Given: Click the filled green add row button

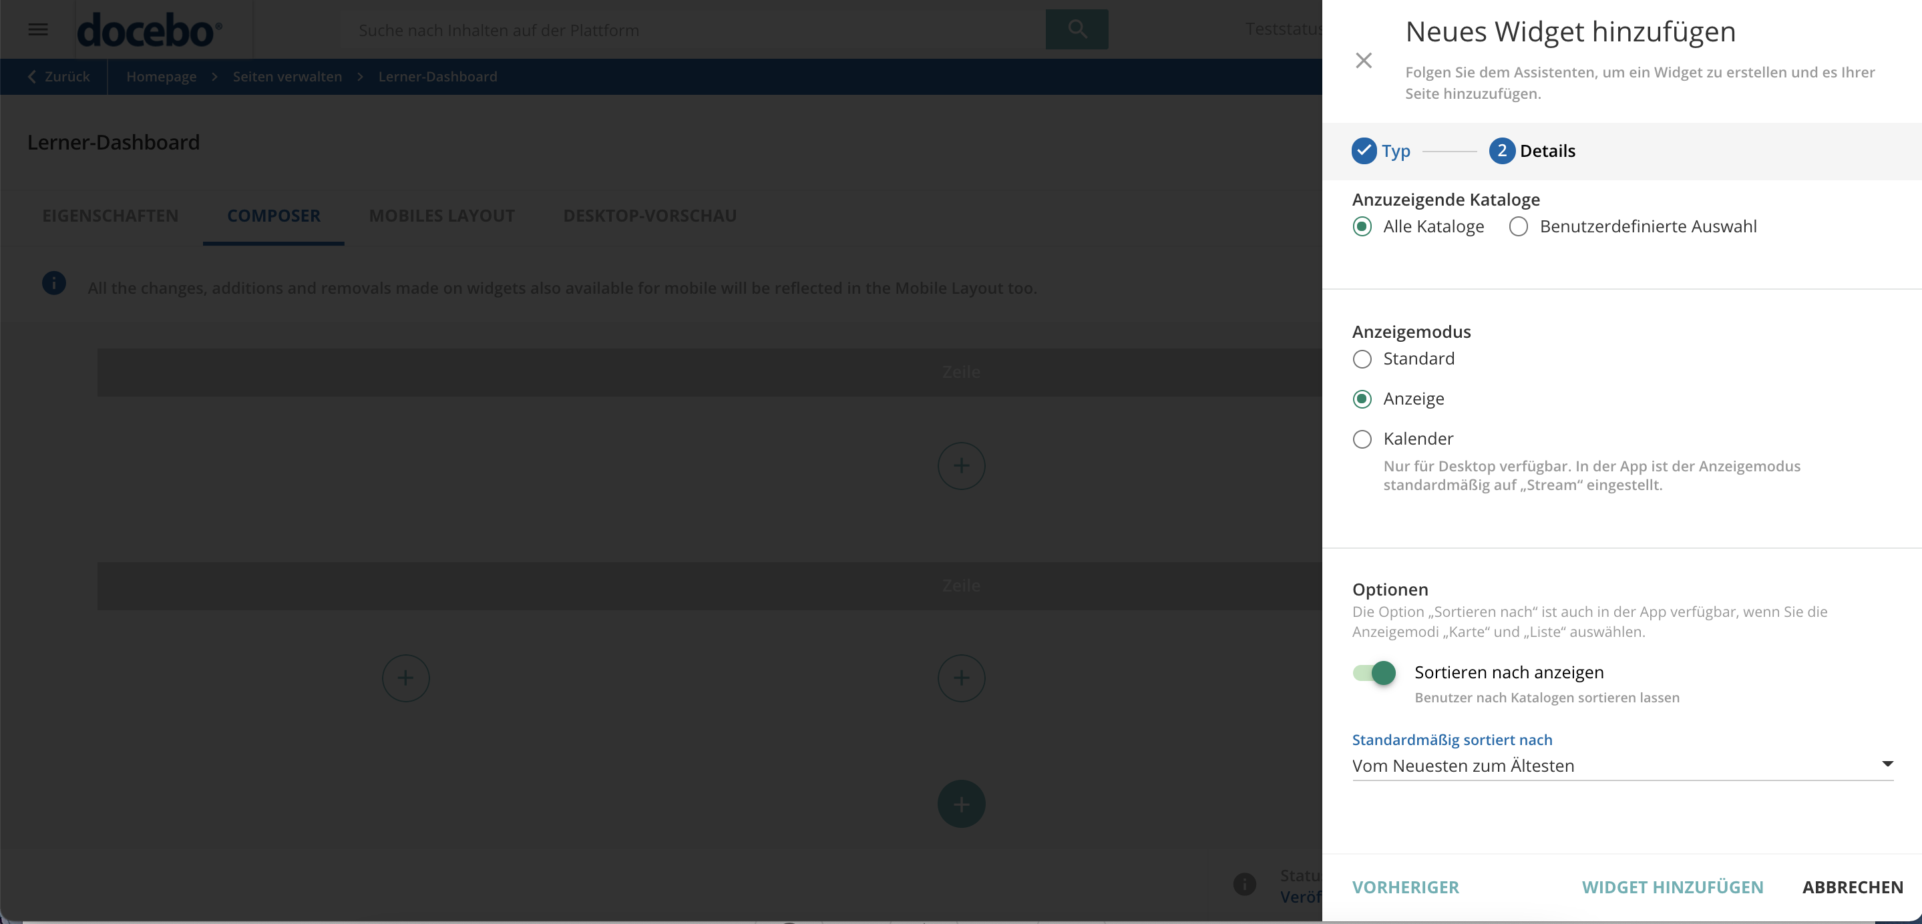Looking at the screenshot, I should click(961, 804).
